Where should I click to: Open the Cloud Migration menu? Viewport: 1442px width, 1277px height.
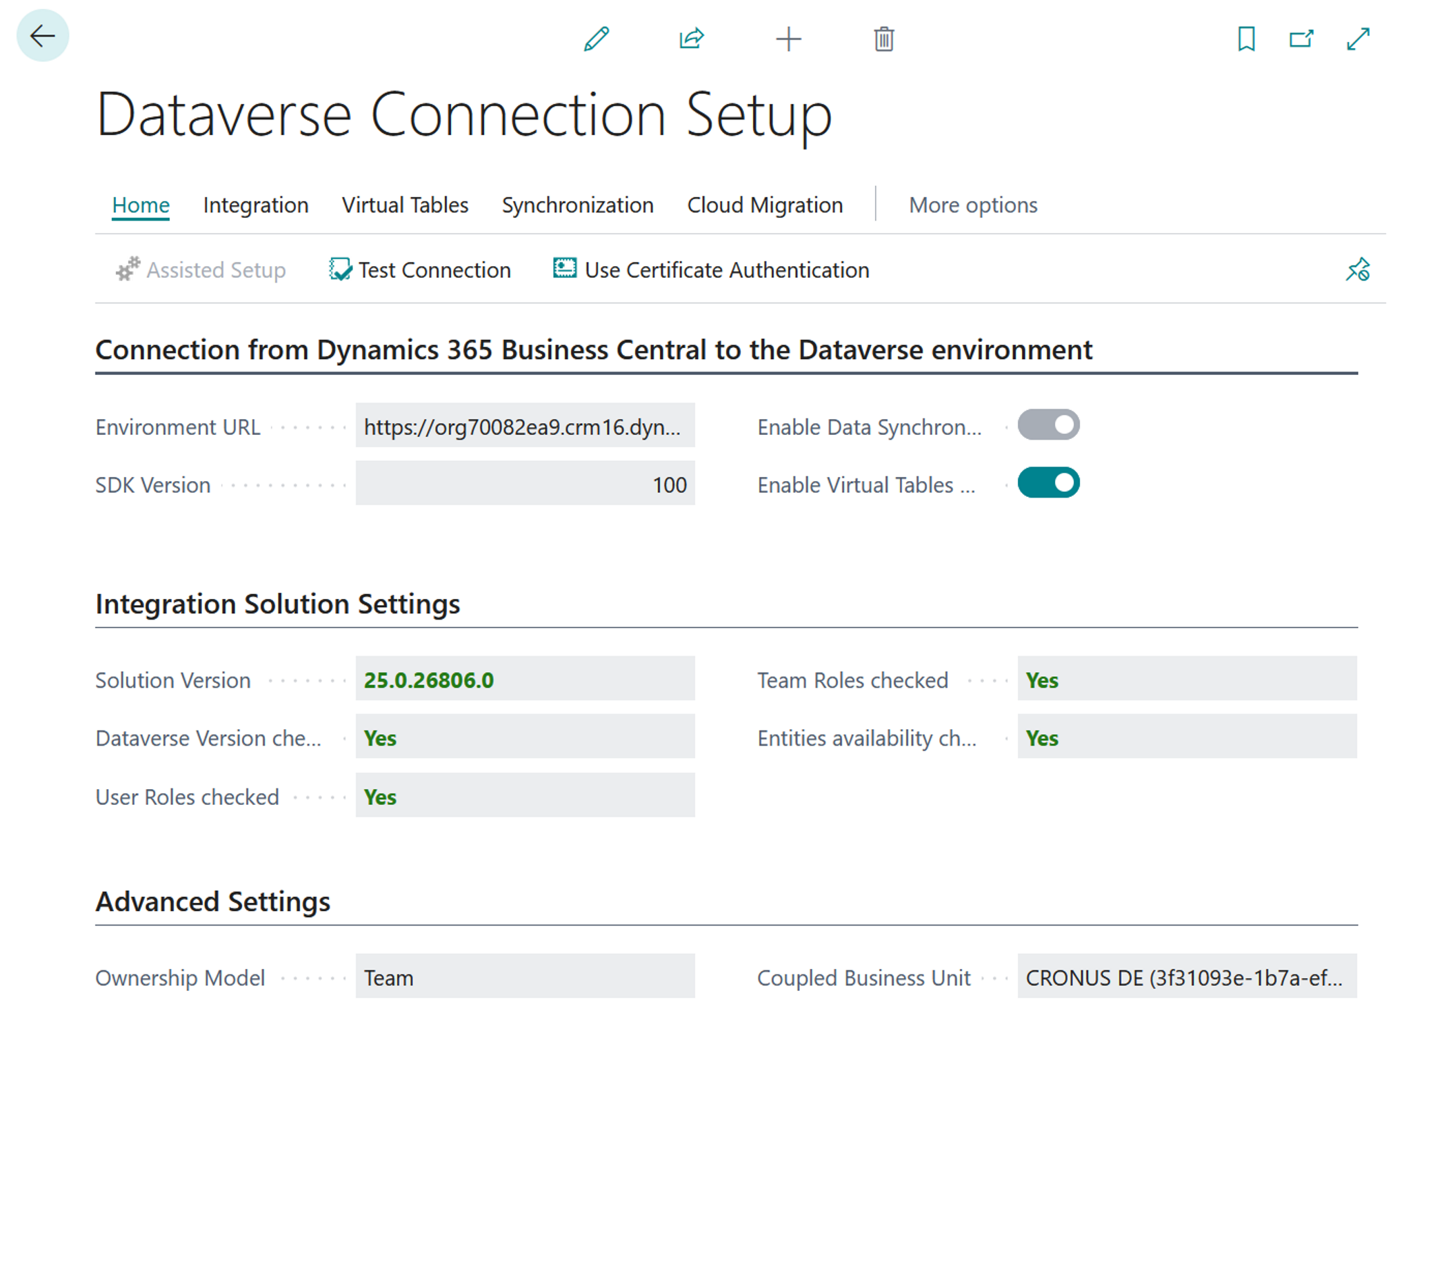[765, 205]
